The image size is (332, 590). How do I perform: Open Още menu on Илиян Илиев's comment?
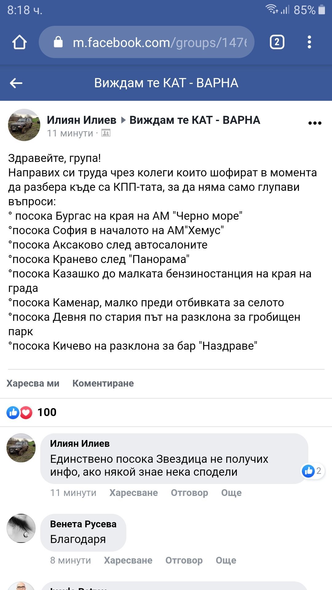point(231,493)
